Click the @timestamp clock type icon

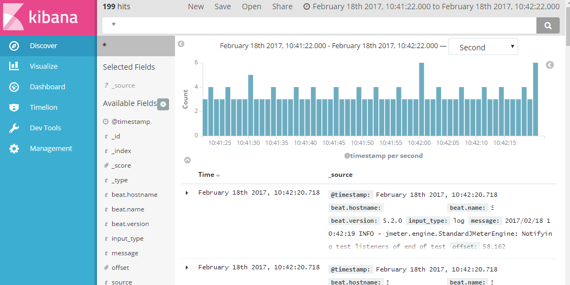[106, 122]
